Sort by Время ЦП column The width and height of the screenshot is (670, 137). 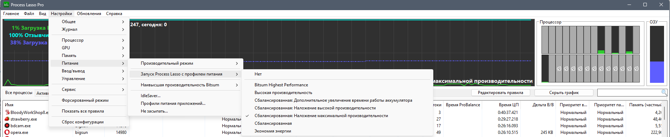point(508,105)
